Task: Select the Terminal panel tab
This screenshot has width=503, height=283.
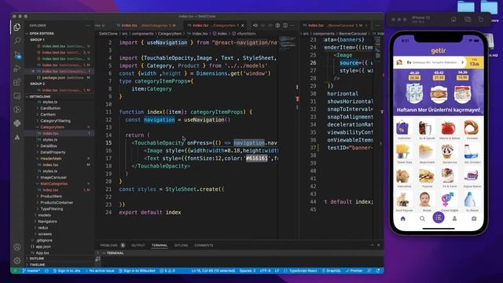Action: (x=160, y=245)
